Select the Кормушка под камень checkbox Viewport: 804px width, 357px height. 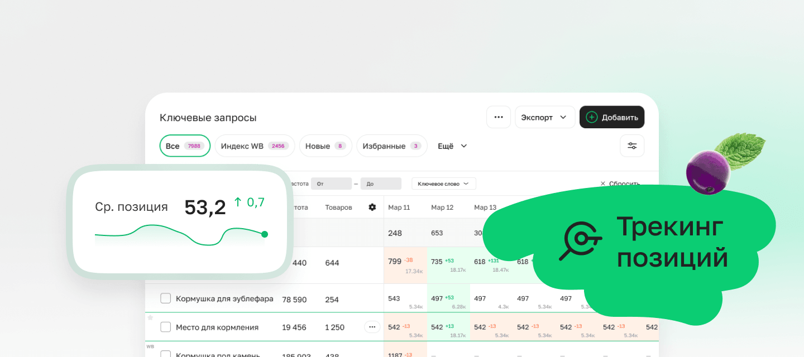pos(165,354)
